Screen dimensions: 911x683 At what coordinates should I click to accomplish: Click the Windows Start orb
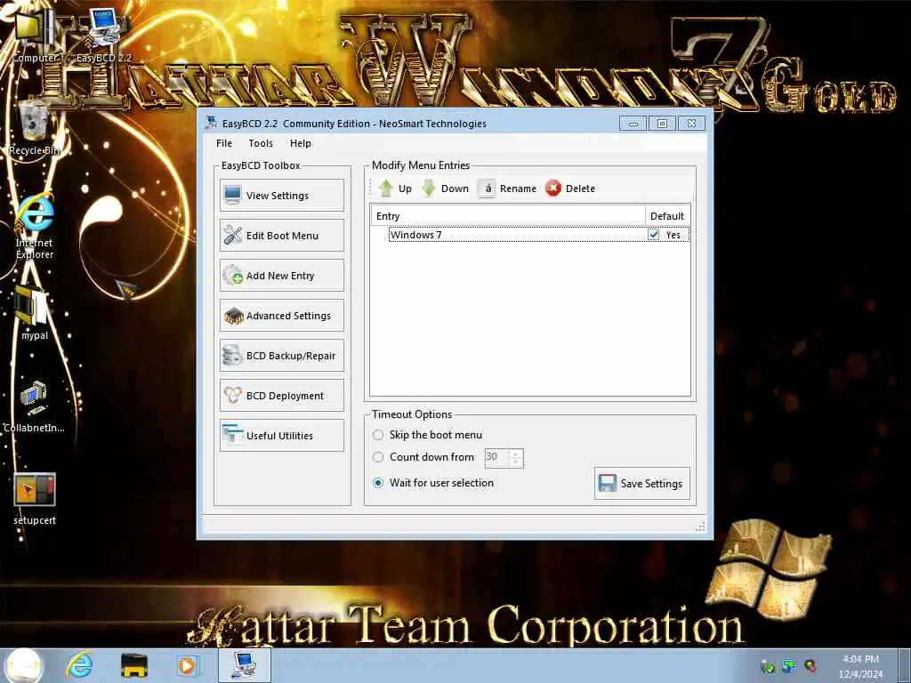coord(24,665)
